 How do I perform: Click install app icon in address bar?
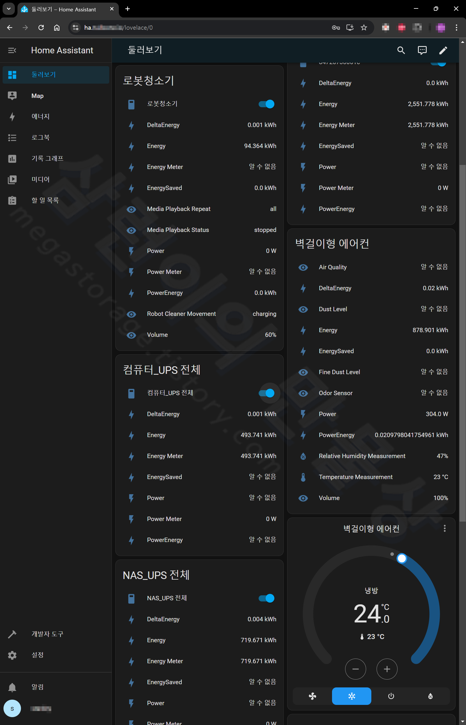point(350,28)
